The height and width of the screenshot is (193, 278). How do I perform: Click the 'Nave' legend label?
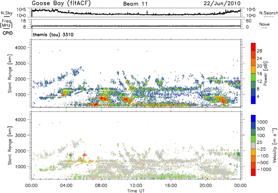pos(264,24)
